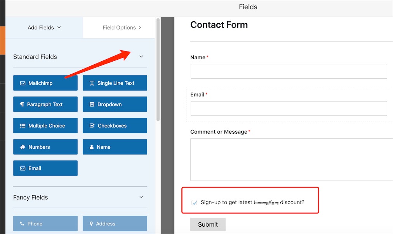Image resolution: width=393 pixels, height=234 pixels.
Task: Click the Paragraph Text pilcrow icon
Action: [x=22, y=104]
